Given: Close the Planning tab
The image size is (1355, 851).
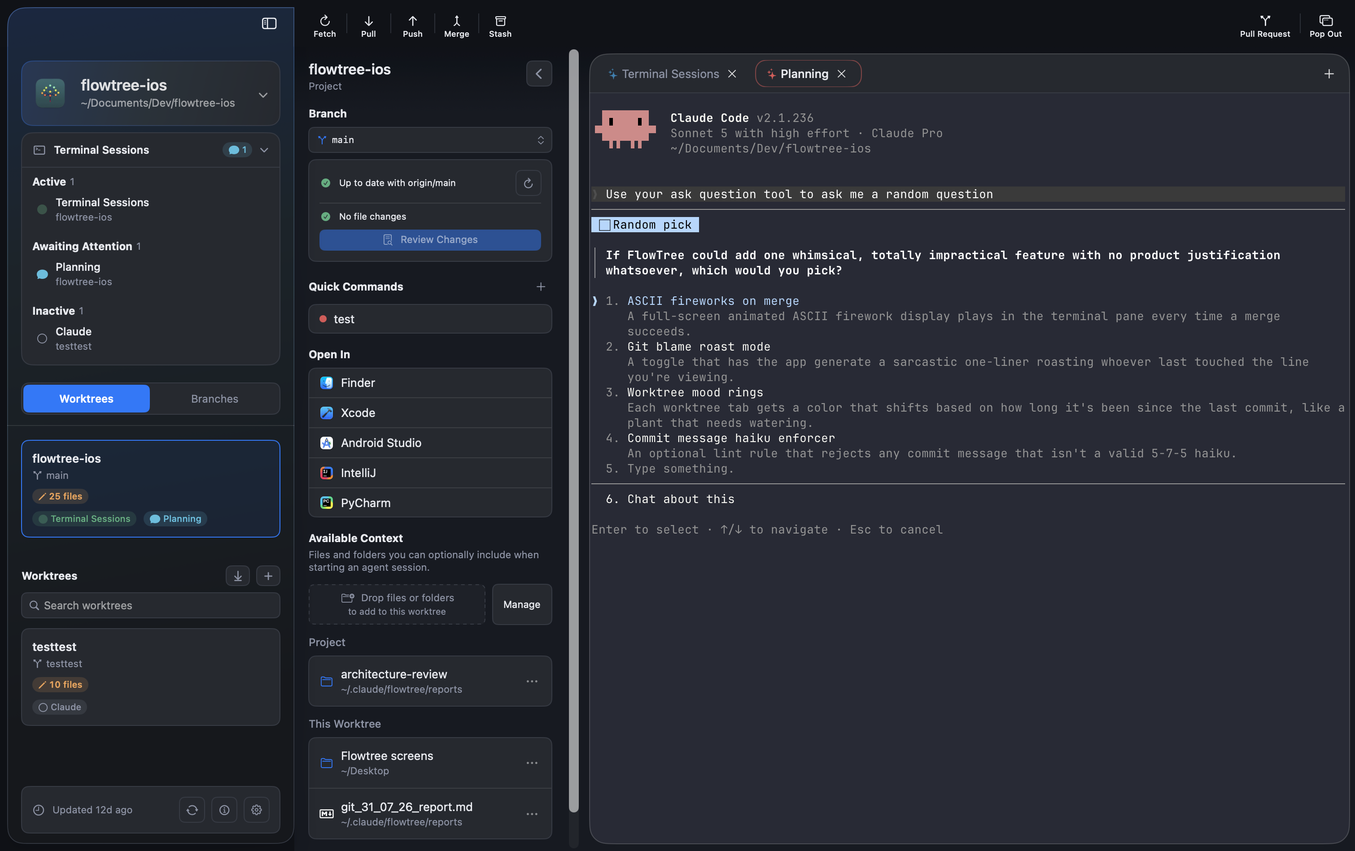Looking at the screenshot, I should click(x=841, y=74).
